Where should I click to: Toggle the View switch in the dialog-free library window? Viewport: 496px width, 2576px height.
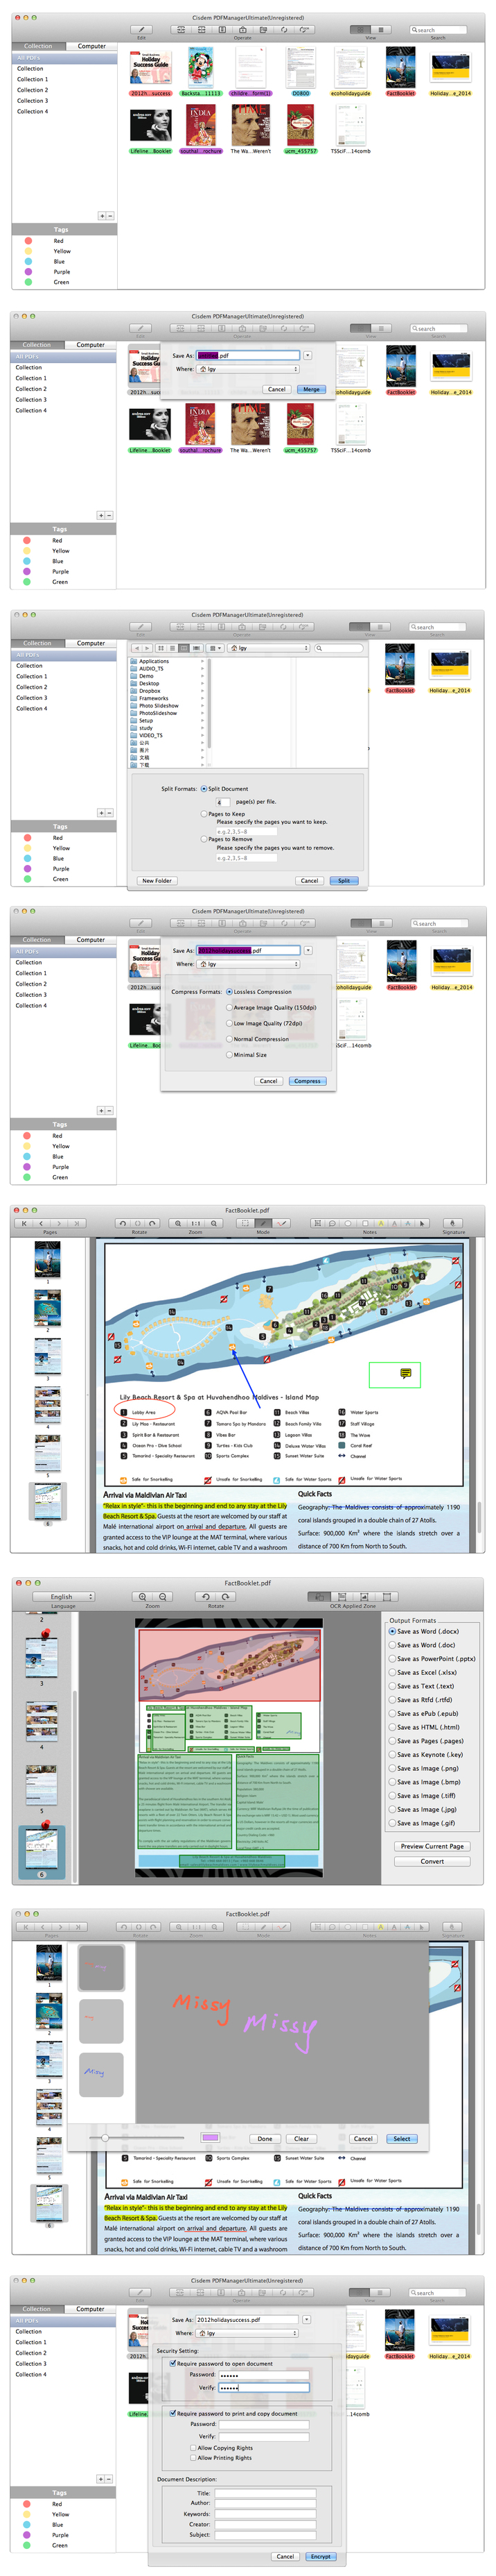coord(370,29)
